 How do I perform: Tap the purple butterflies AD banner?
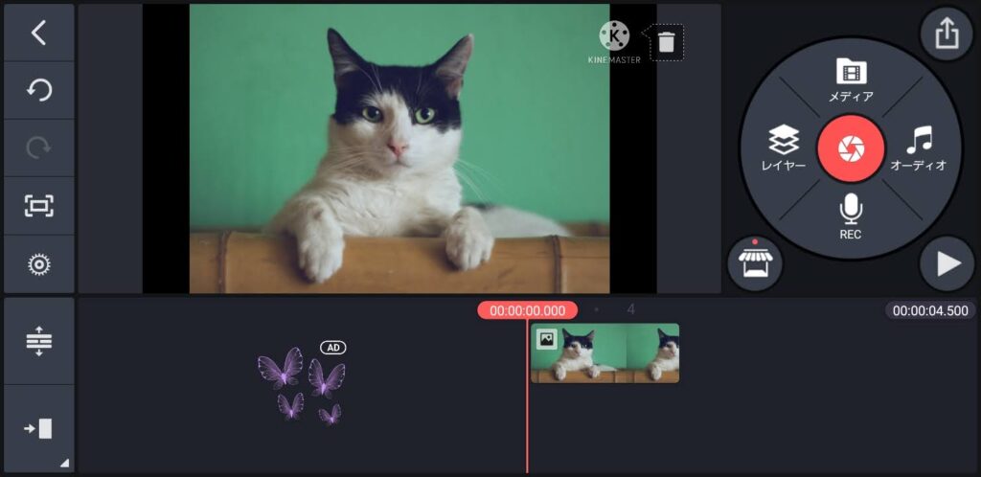pos(301,383)
